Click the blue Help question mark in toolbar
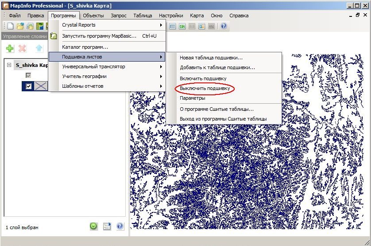 [224, 26]
